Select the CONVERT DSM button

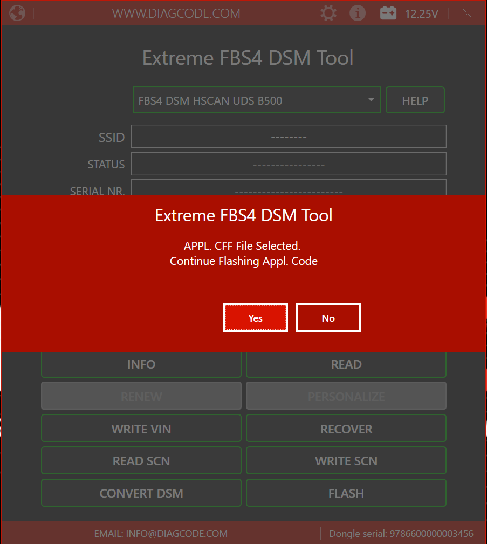tap(141, 493)
